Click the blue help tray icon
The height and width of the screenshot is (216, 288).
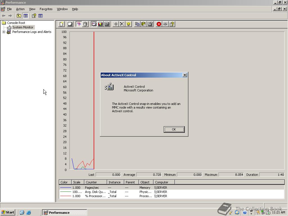pos(245,213)
